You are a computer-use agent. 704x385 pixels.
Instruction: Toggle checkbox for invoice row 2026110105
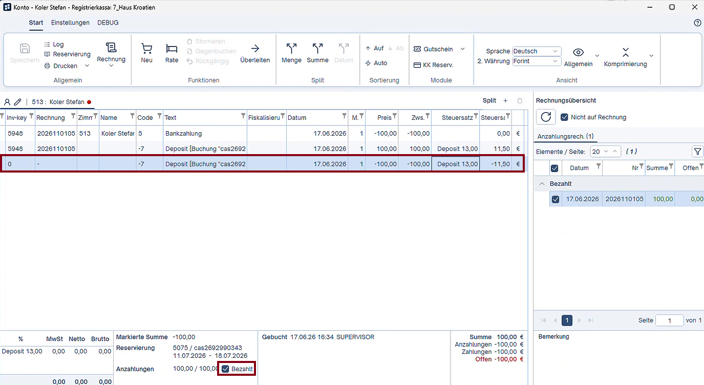pos(556,199)
